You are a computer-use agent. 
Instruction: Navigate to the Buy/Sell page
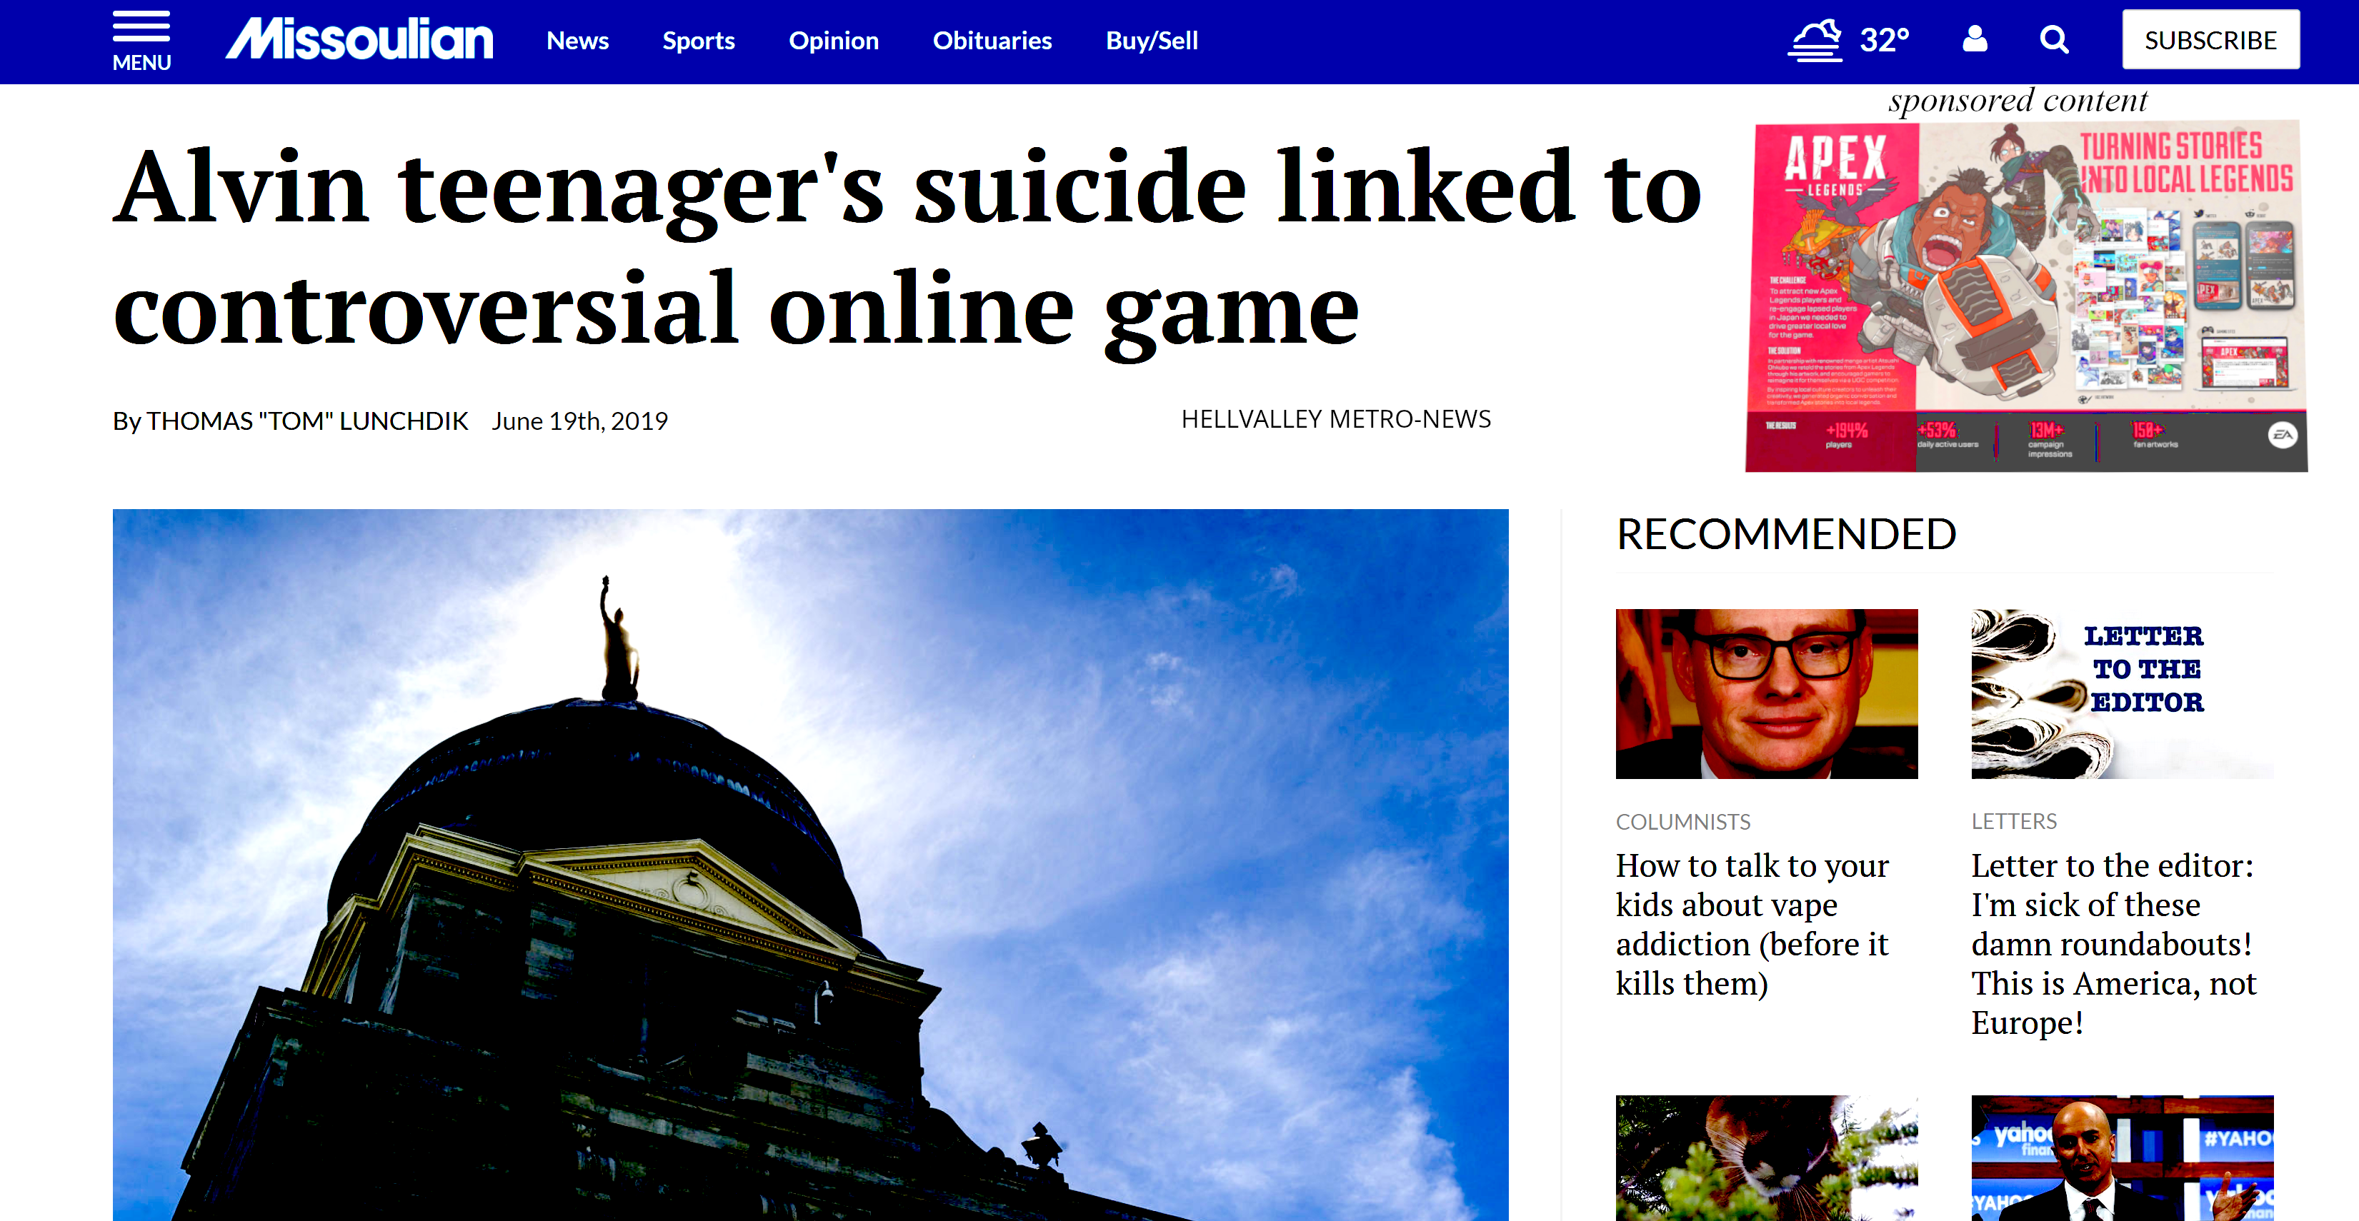pyautogui.click(x=1151, y=40)
